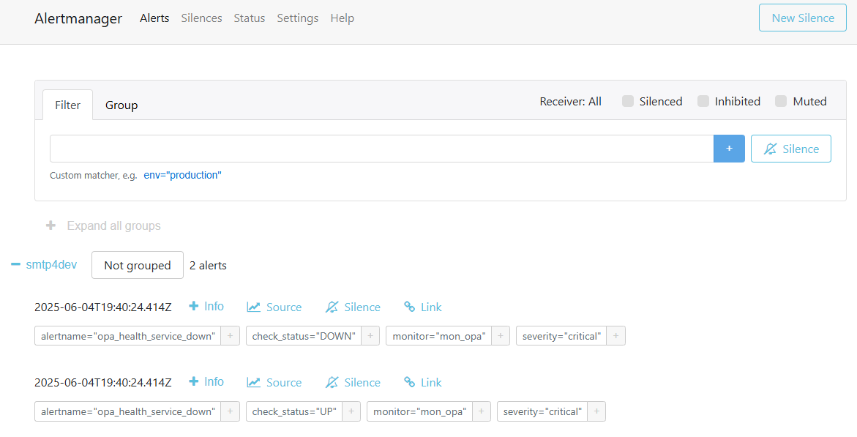This screenshot has height=437, width=857.
Task: Enable the Silenced checkbox
Action: pos(627,101)
